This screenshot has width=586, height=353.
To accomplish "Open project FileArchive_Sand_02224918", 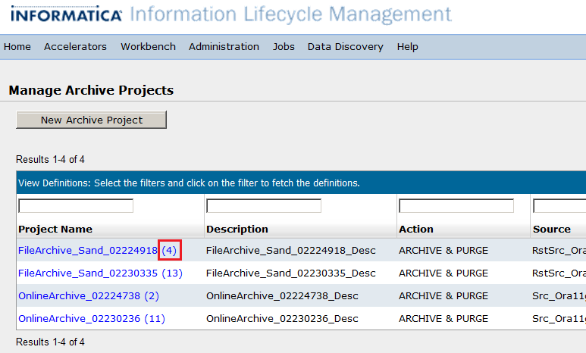I will pos(88,250).
